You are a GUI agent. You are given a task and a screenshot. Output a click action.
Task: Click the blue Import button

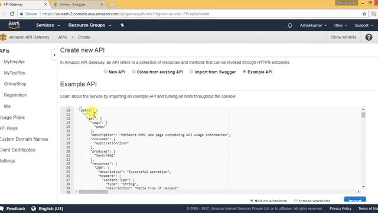coord(355,199)
